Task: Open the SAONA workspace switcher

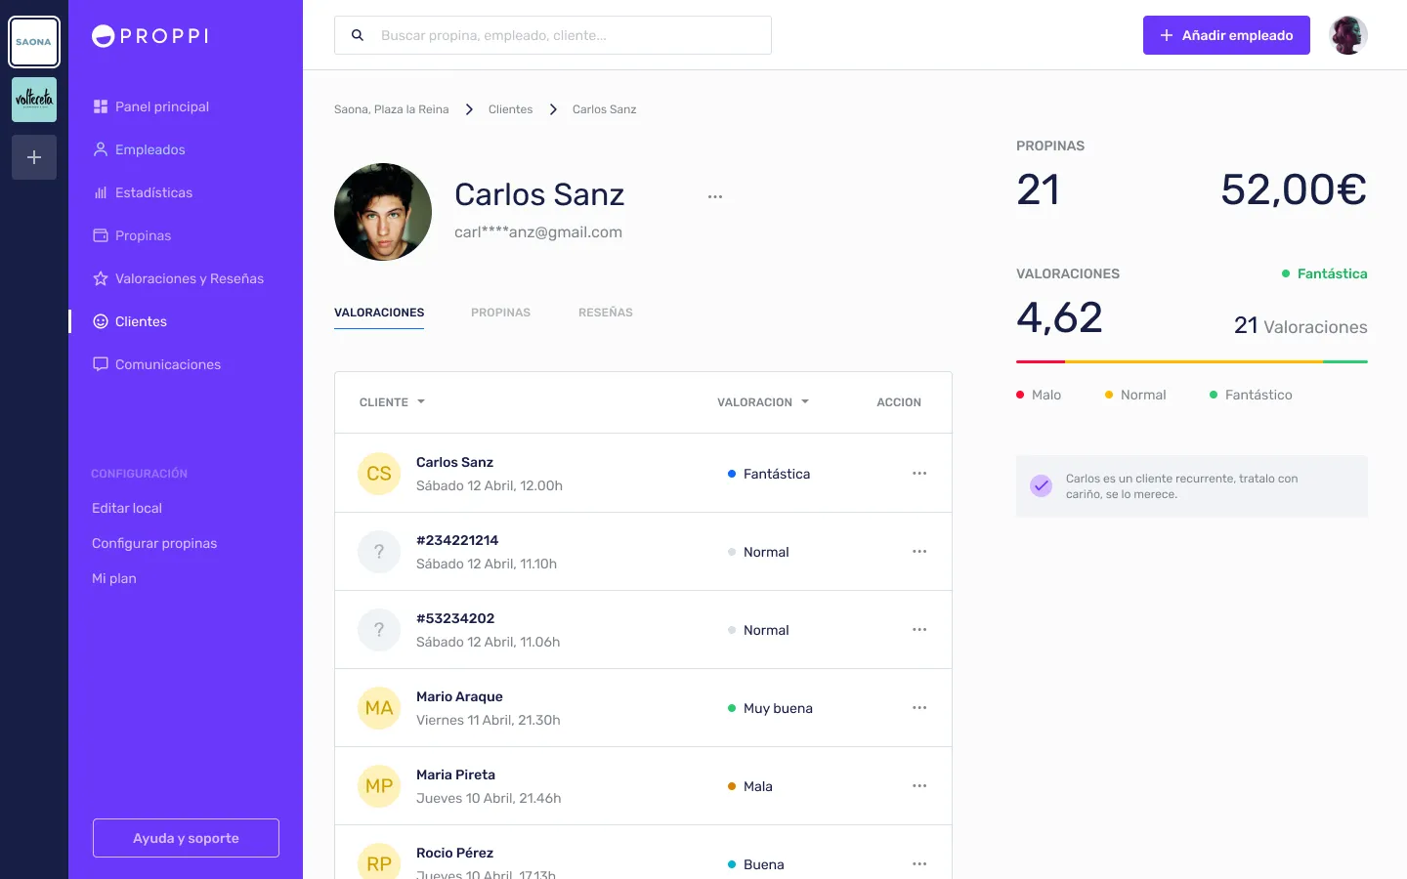Action: [34, 41]
